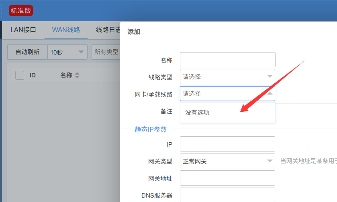Click the 网关地址 input field
The image size is (337, 202).
point(227,178)
